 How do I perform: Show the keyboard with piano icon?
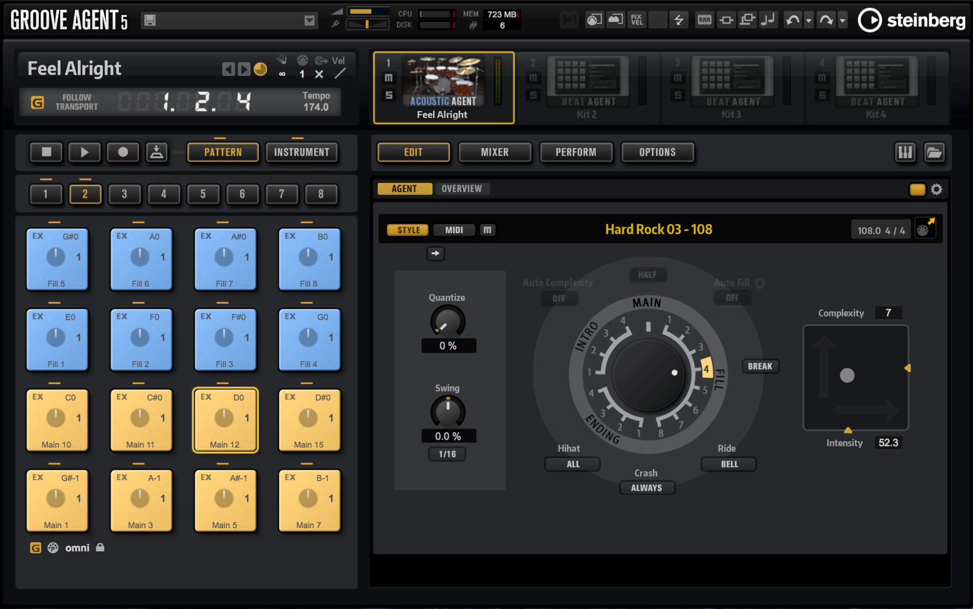pyautogui.click(x=905, y=153)
